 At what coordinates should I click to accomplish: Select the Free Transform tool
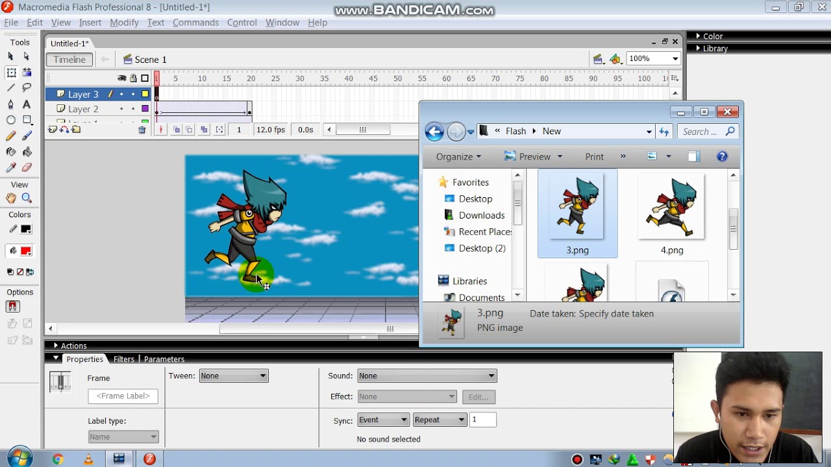[11, 73]
